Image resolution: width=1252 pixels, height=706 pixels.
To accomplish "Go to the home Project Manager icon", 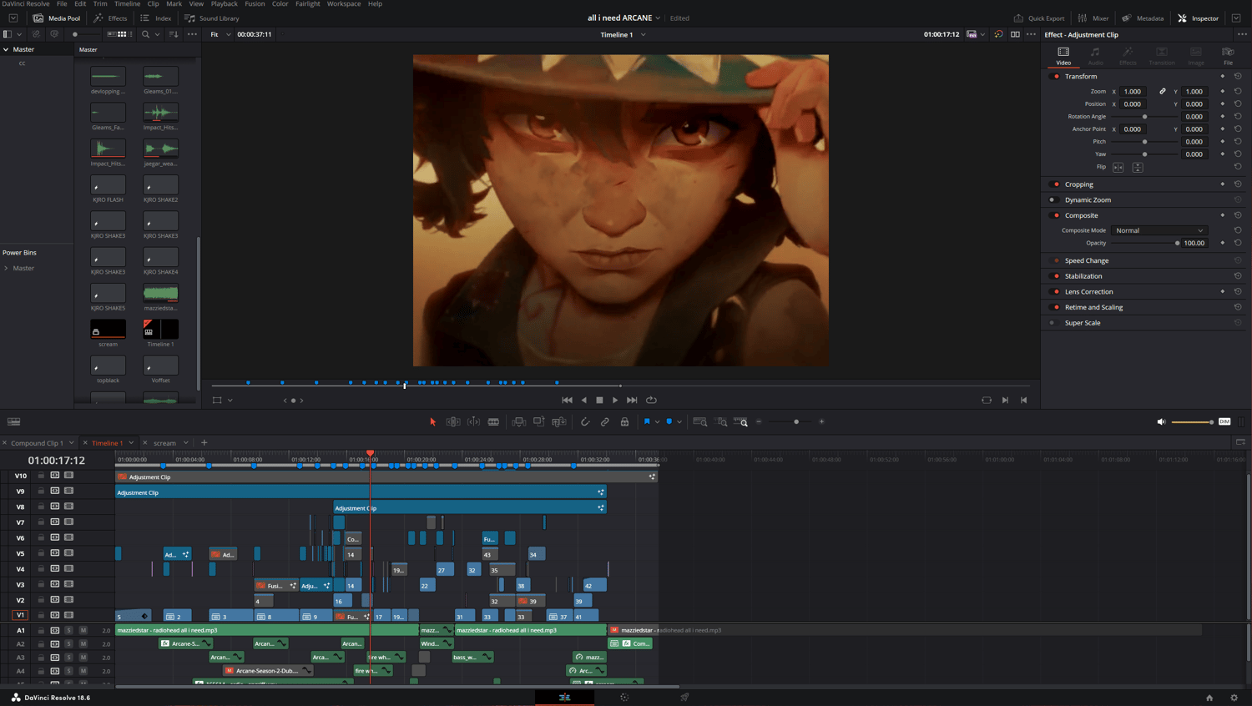I will tap(1209, 697).
